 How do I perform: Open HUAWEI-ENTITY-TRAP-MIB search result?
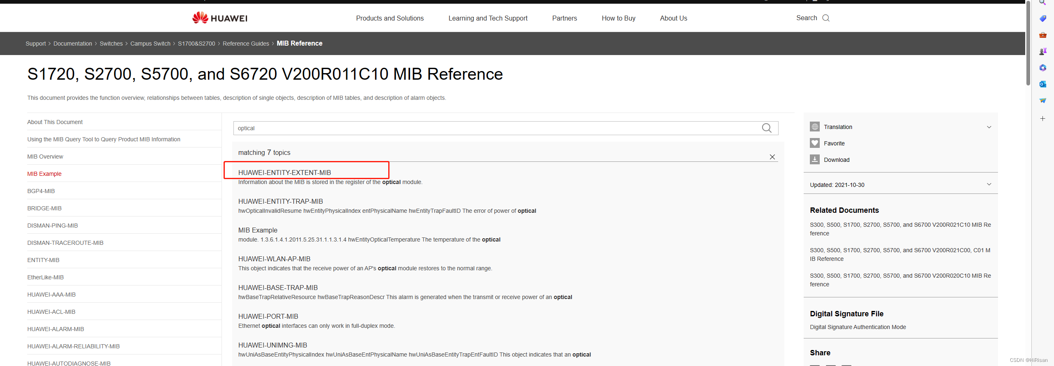tap(280, 201)
